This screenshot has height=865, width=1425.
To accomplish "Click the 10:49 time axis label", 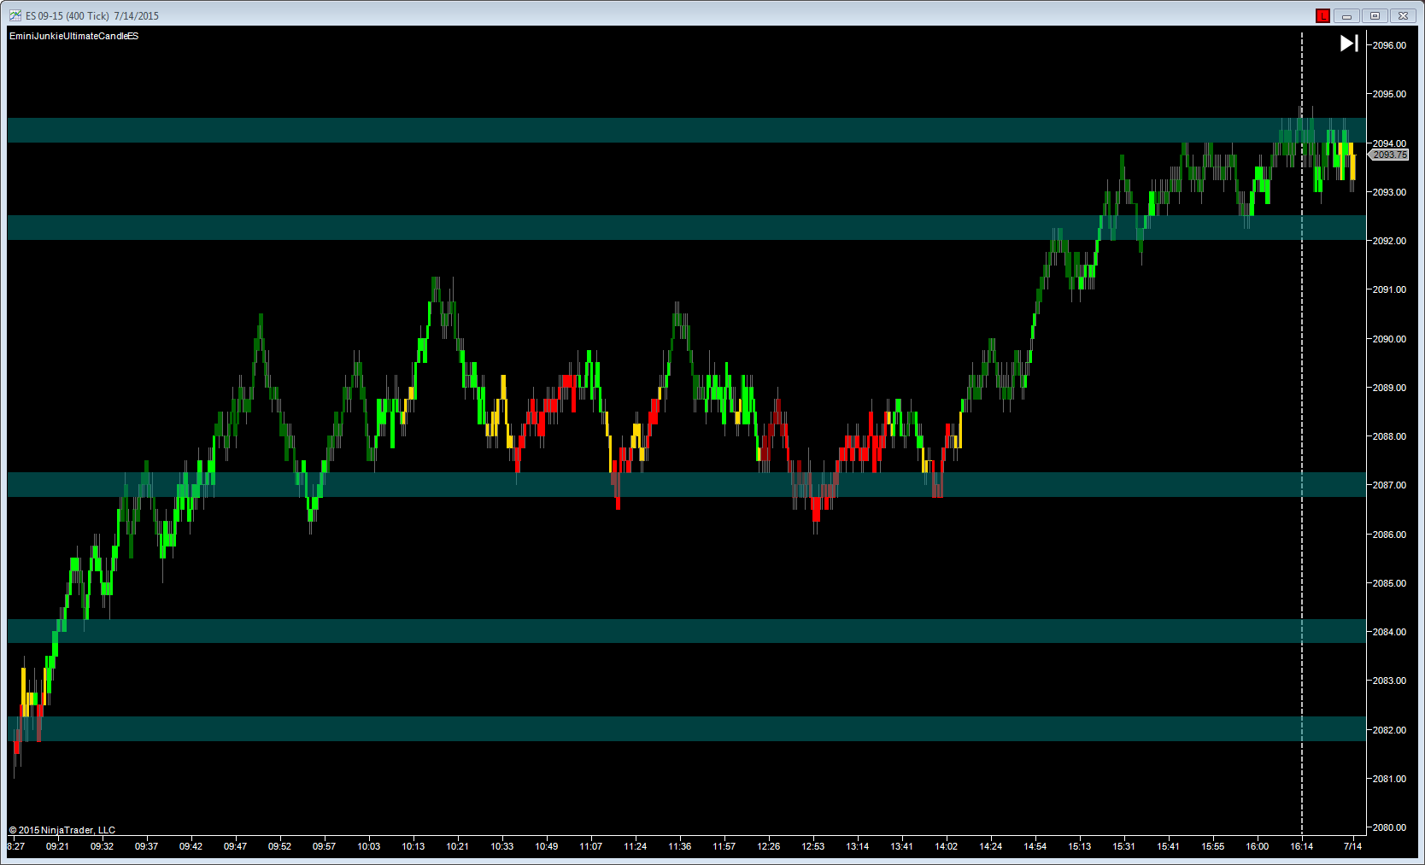I will tap(546, 846).
